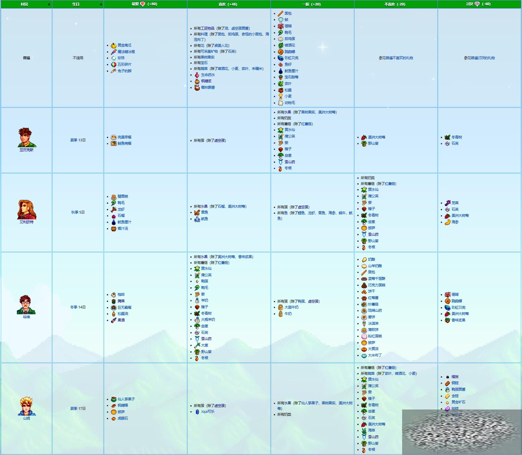The height and width of the screenshot is (455, 522).
Task: Open the 海草 link in Sam's disliked gifts
Action: point(372,431)
